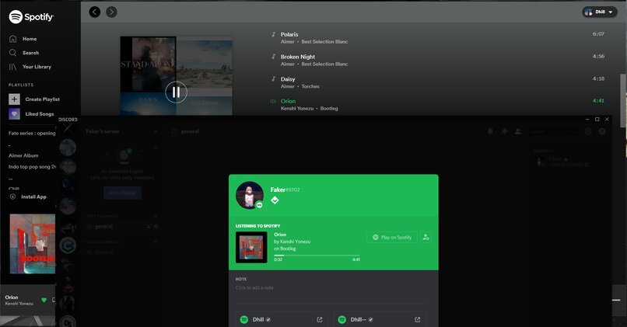Open the Dhill Spotify connection link icon
627x327 pixels.
point(320,320)
